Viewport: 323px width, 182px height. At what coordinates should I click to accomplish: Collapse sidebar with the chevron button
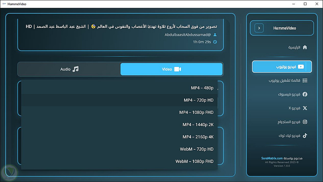click(259, 28)
